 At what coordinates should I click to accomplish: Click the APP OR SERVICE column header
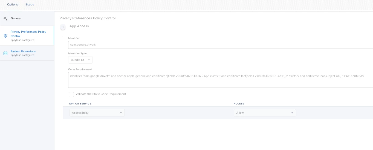(x=80, y=104)
